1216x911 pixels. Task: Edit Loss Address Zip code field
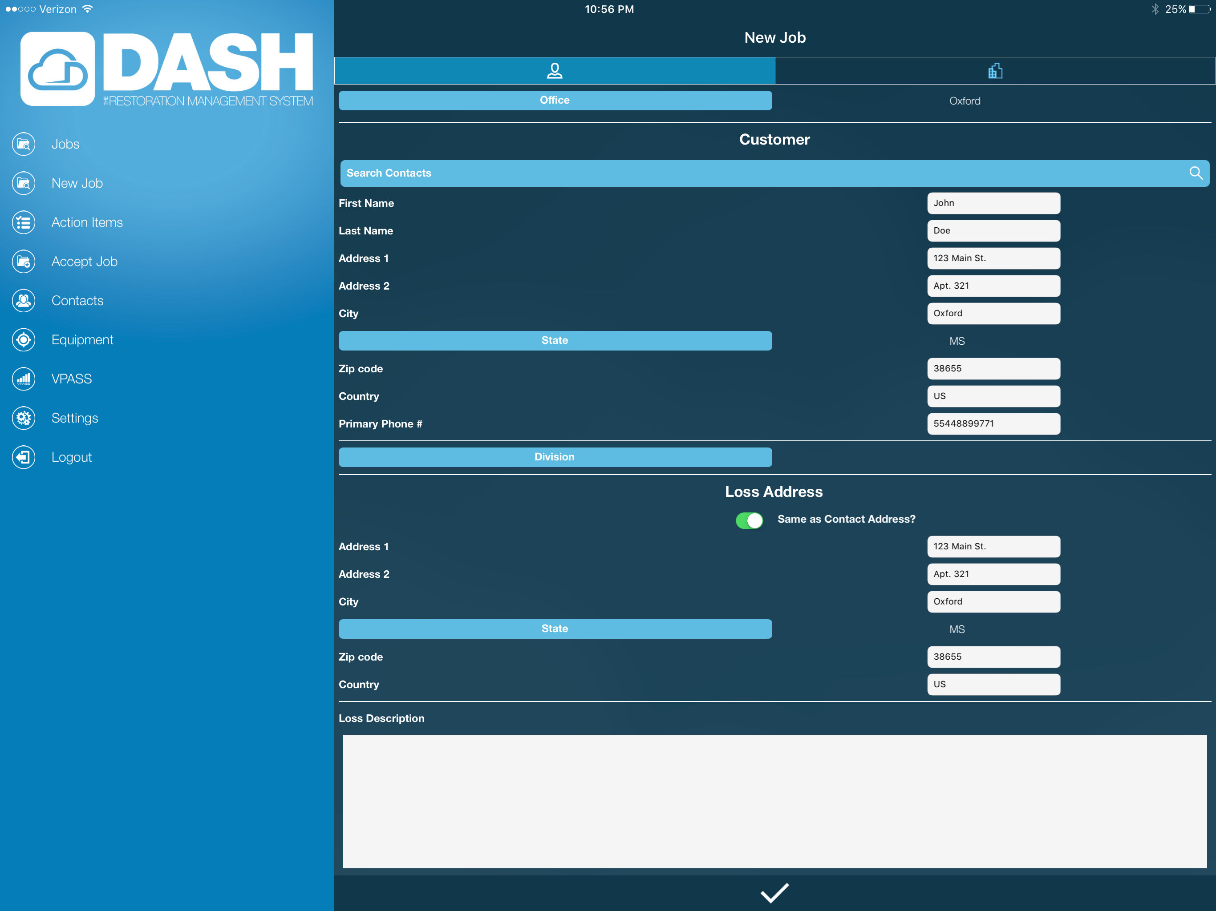click(x=993, y=657)
